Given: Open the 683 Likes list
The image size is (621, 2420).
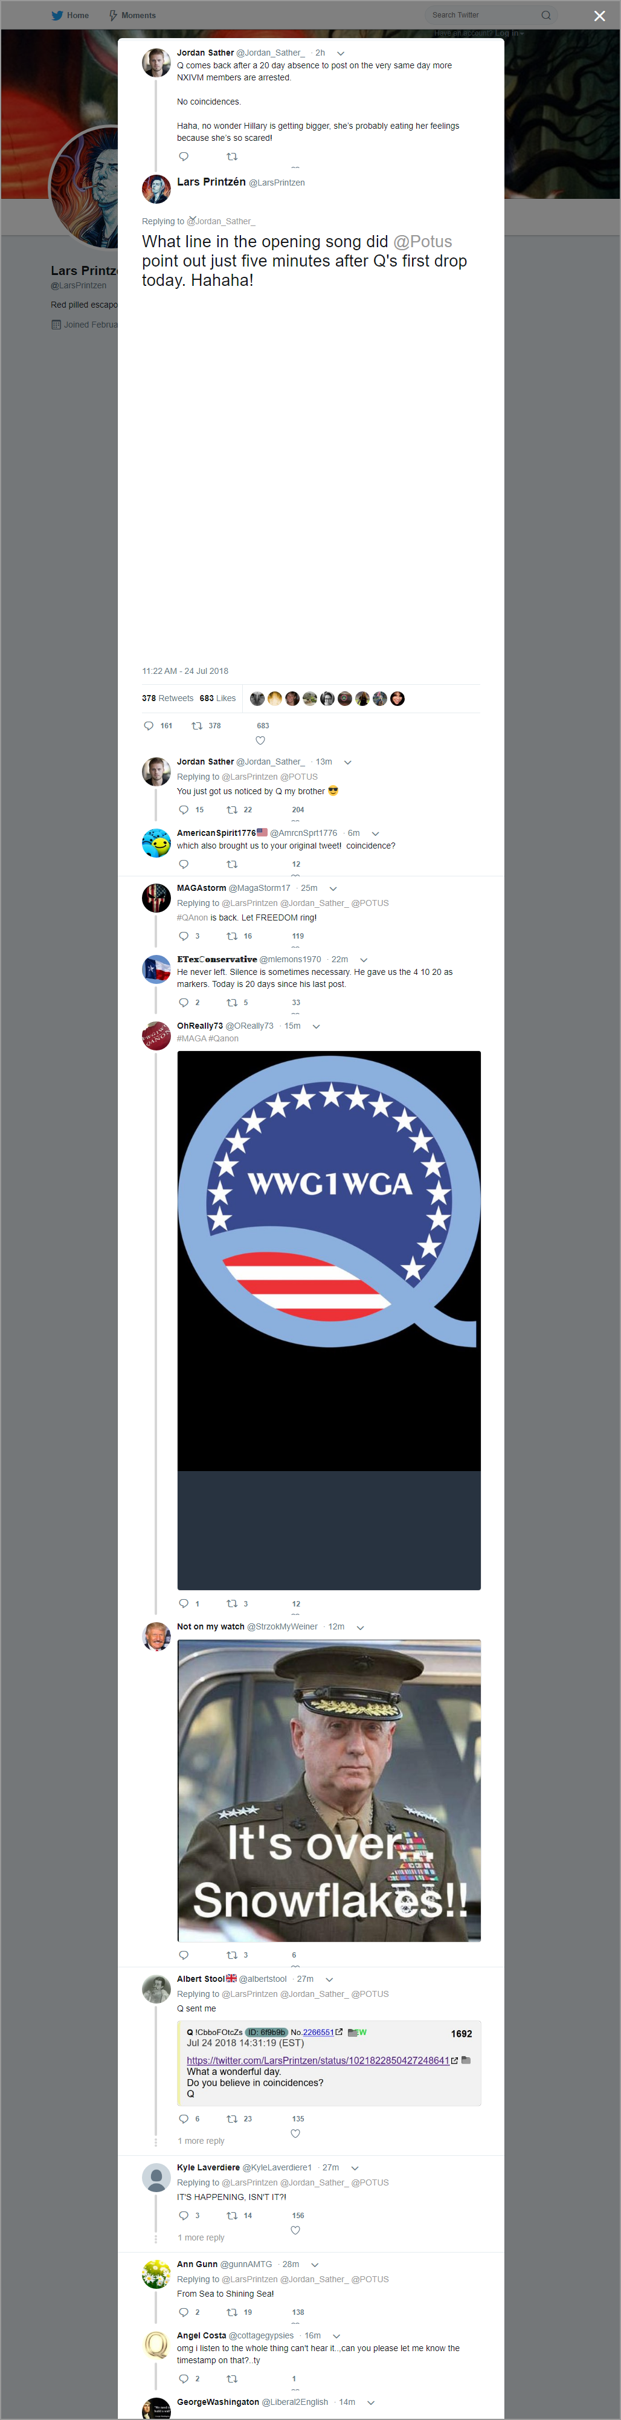Looking at the screenshot, I should click(x=217, y=698).
